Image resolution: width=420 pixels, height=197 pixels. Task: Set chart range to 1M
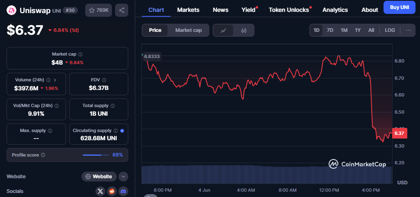point(344,30)
